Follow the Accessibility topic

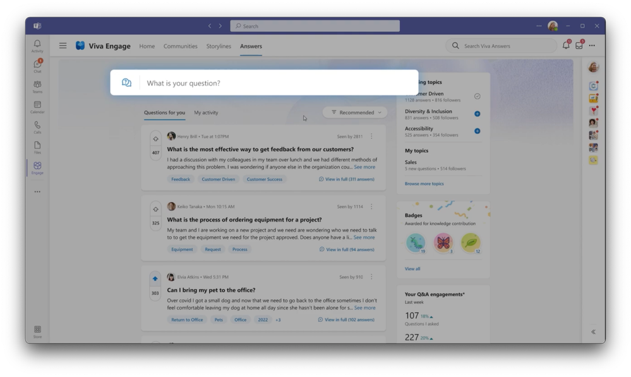478,131
